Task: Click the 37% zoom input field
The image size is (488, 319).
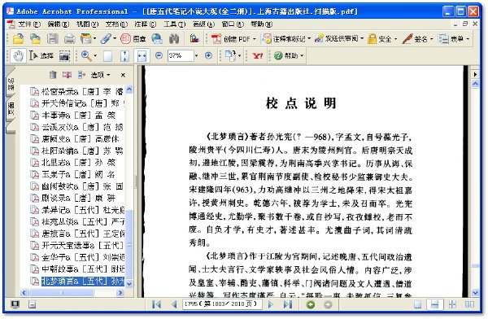Action: tap(181, 56)
